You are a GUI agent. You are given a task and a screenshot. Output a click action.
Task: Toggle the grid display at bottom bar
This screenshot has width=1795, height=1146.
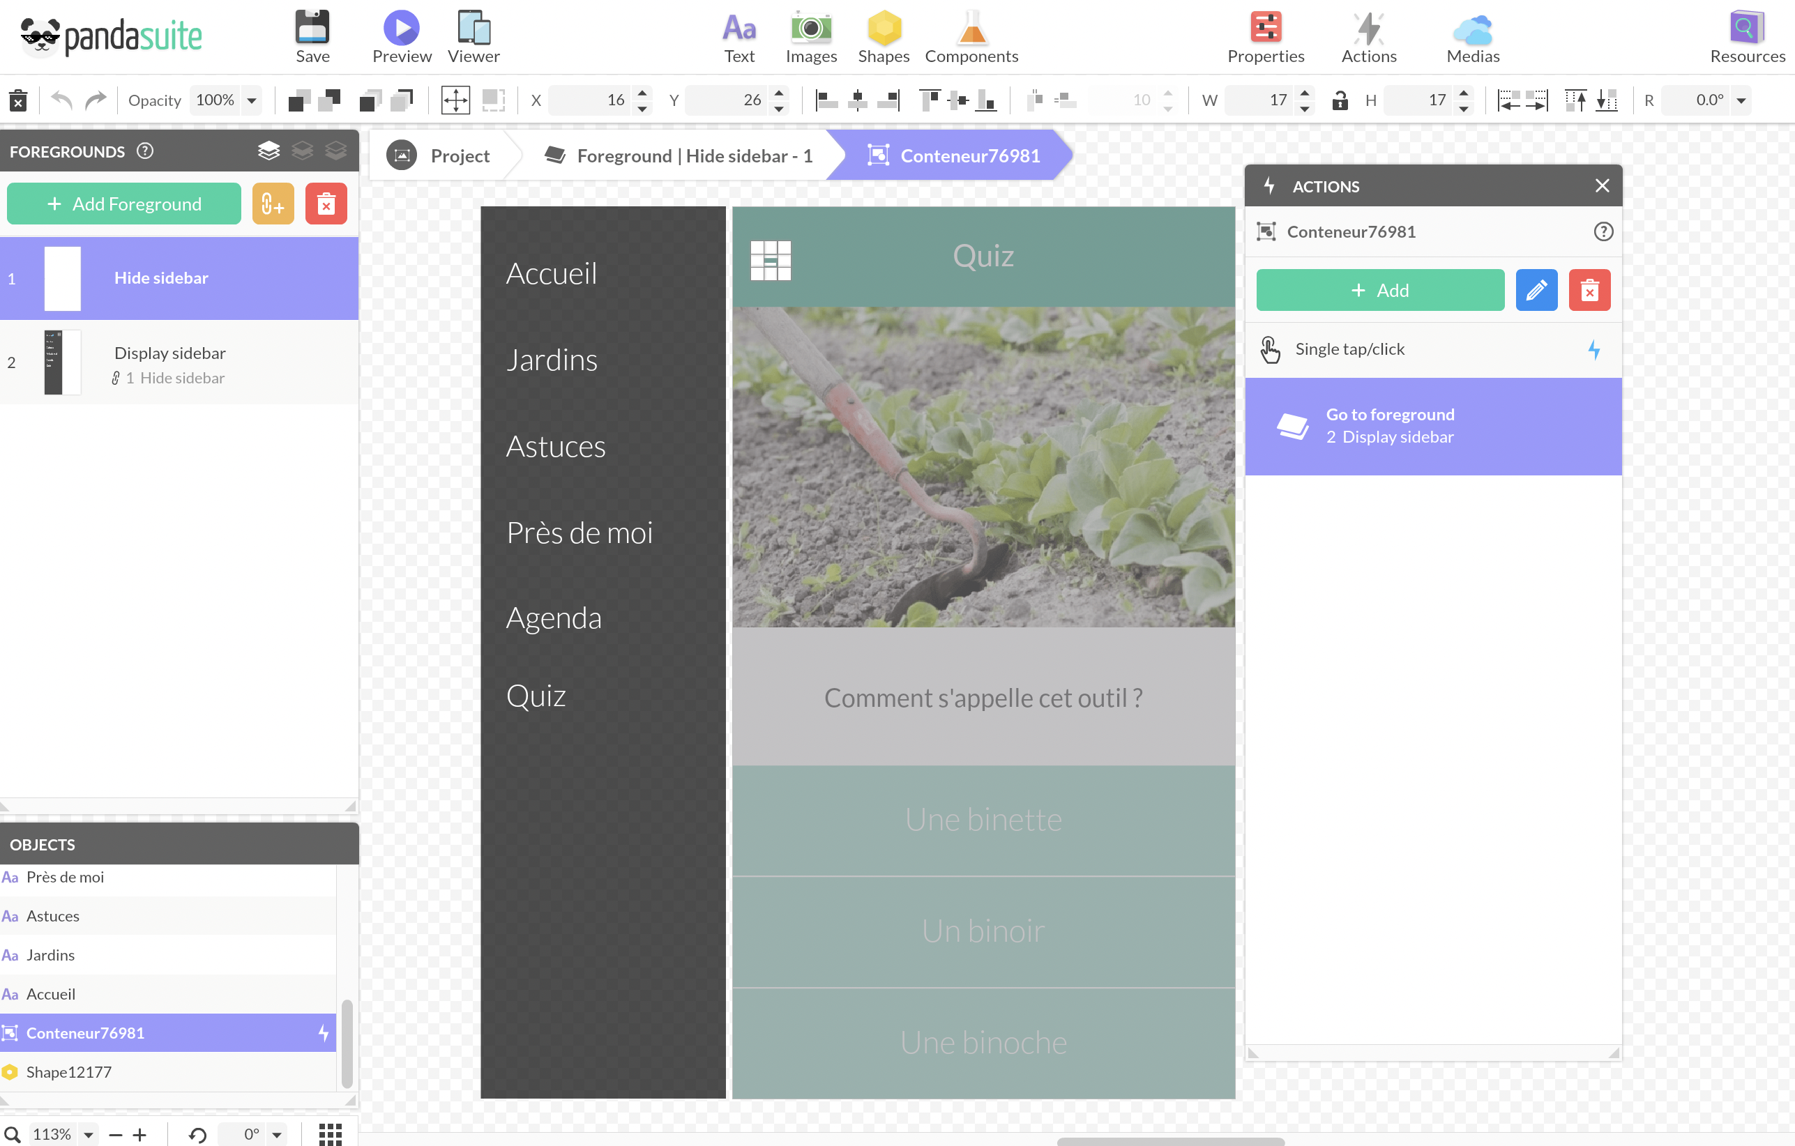[331, 1133]
